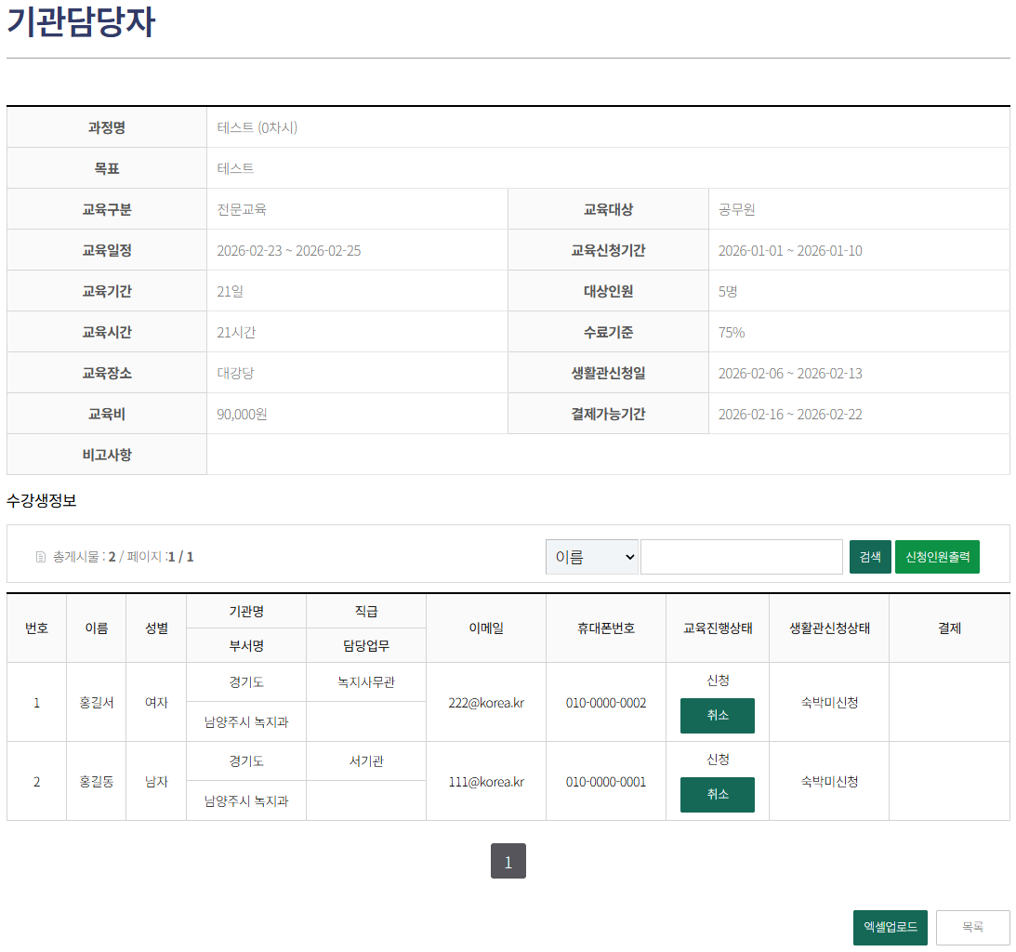Click email link 111@korea.kr for 홍길동
Image resolution: width=1016 pixels, height=952 pixels.
(x=485, y=782)
